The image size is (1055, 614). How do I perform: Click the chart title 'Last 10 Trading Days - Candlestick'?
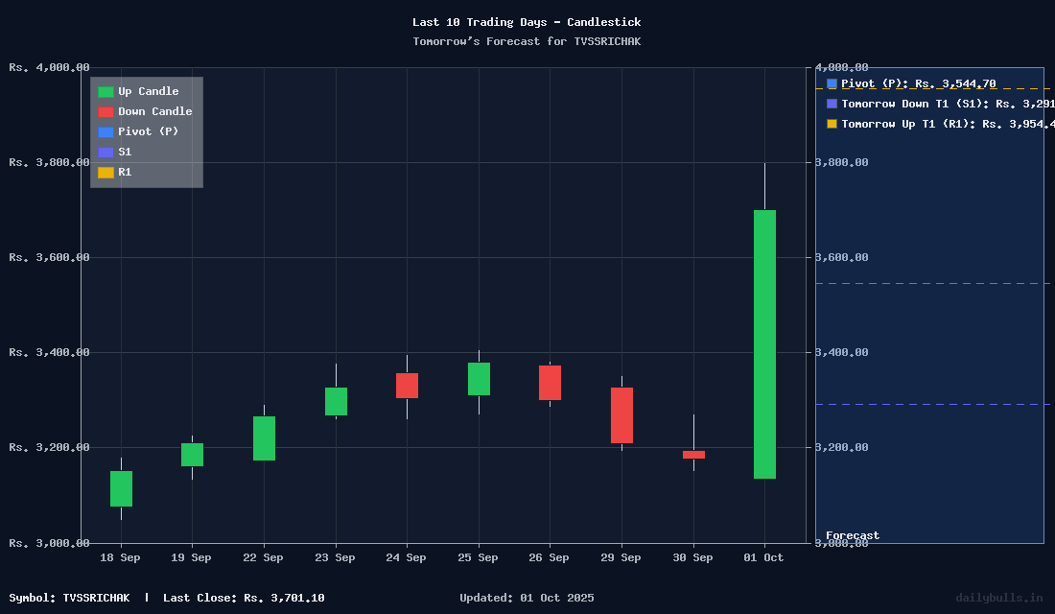527,22
